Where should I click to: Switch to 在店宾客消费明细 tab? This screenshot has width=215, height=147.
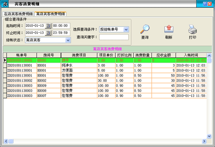18,14
